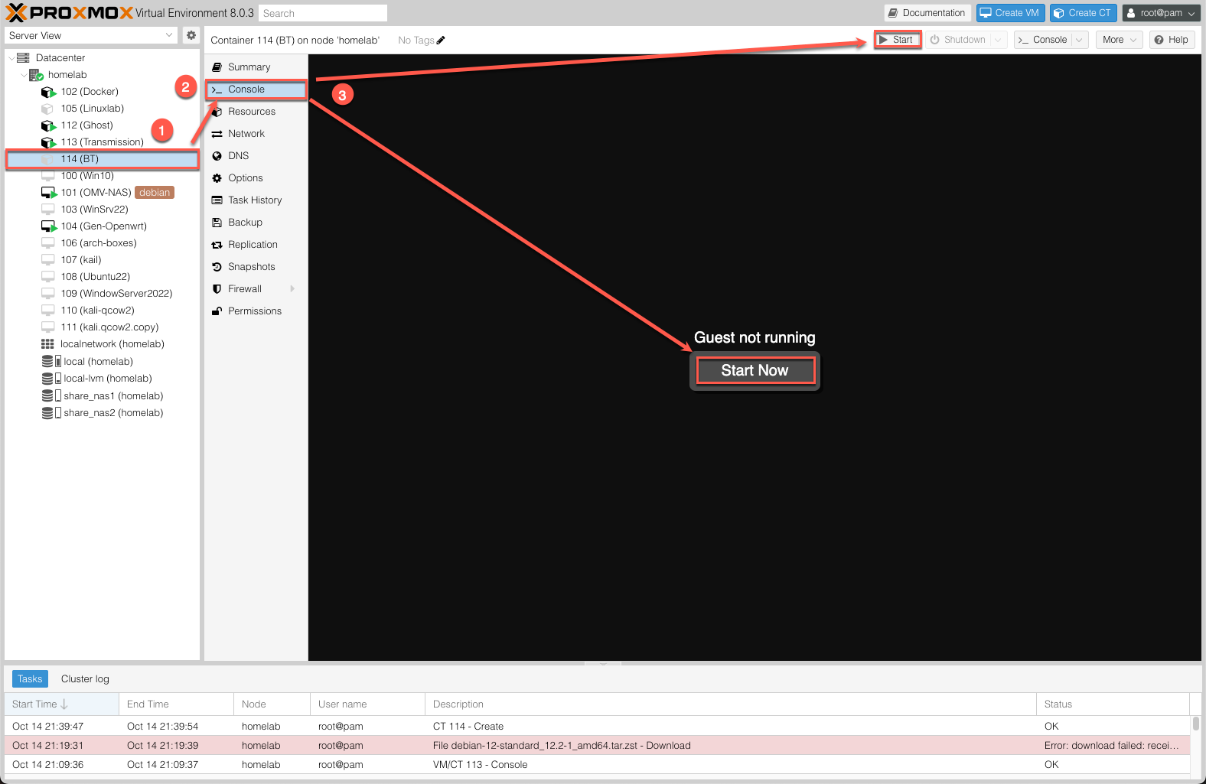Open the Shutdown dropdown arrow
This screenshot has height=784, width=1206.
click(x=998, y=40)
